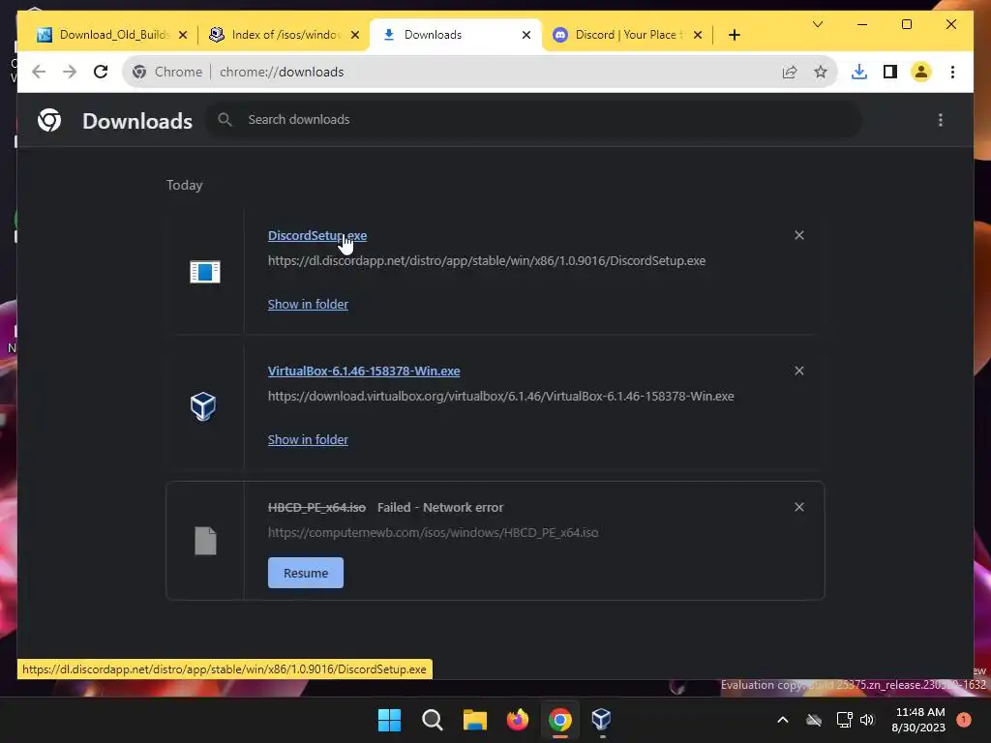The width and height of the screenshot is (991, 743).
Task: Open the volume tray icon
Action: [867, 720]
